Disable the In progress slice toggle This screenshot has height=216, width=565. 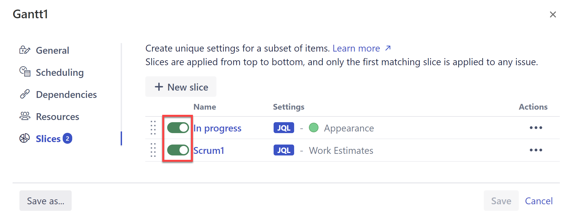(178, 128)
